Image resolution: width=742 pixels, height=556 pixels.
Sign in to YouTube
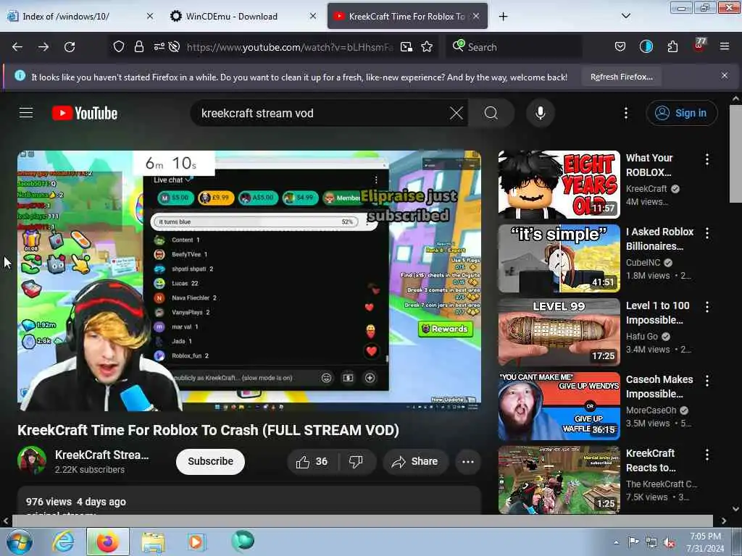681,113
